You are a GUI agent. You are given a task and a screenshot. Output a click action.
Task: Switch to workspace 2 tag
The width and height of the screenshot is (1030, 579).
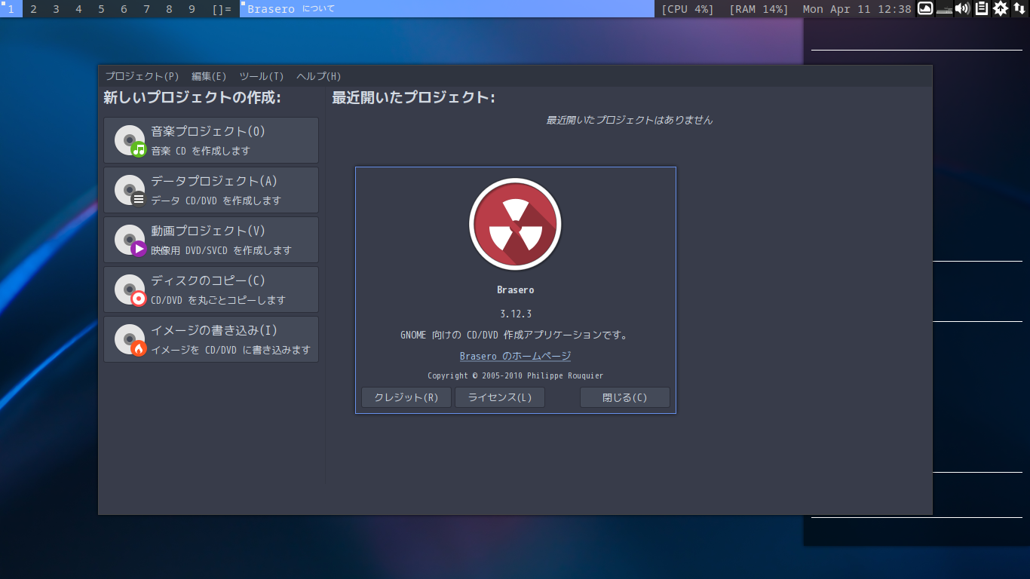tap(33, 9)
